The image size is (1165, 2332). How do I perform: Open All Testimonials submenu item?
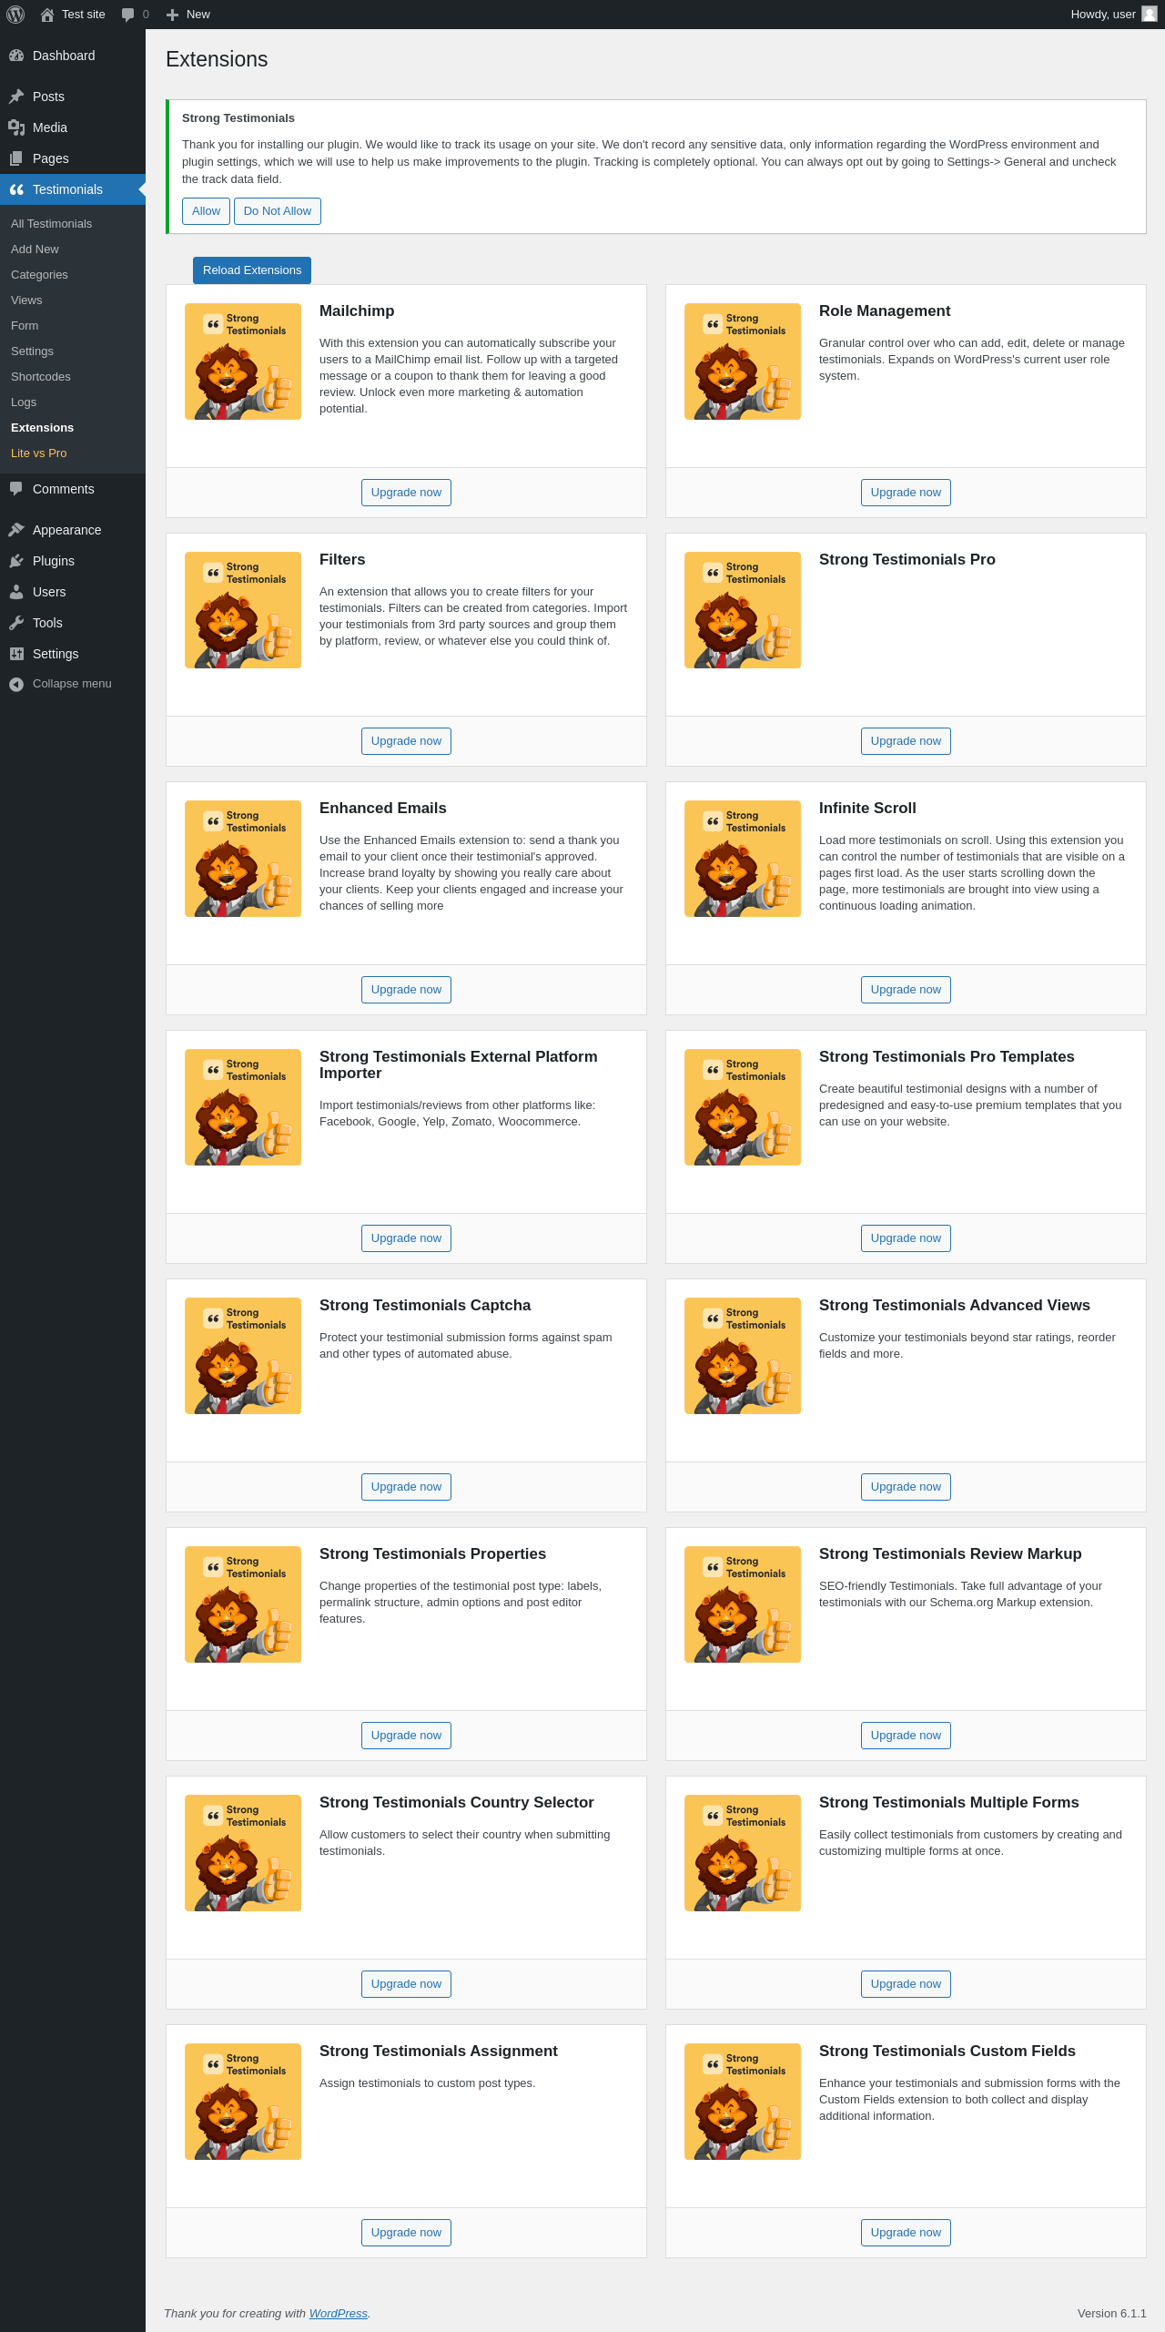pyautogui.click(x=51, y=224)
